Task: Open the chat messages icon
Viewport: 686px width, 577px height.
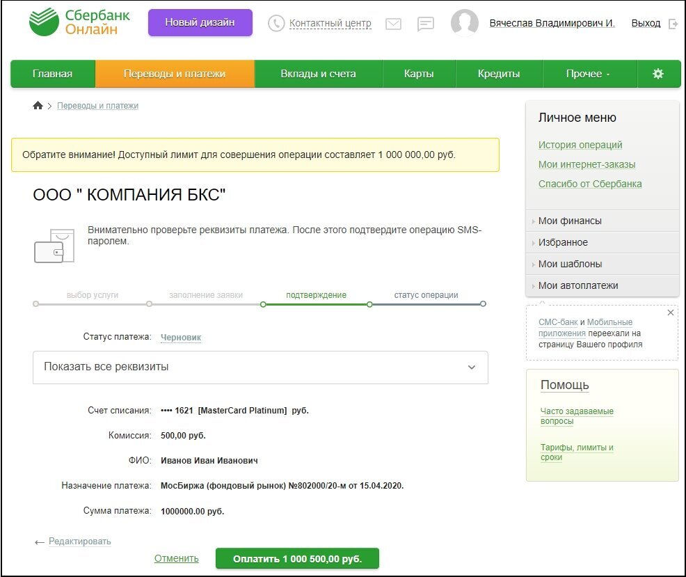Action: pos(425,24)
